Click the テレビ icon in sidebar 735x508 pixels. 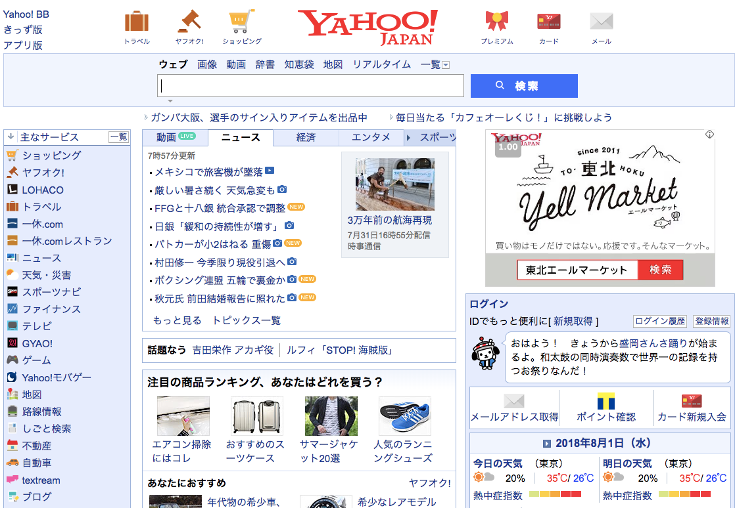pyautogui.click(x=12, y=326)
